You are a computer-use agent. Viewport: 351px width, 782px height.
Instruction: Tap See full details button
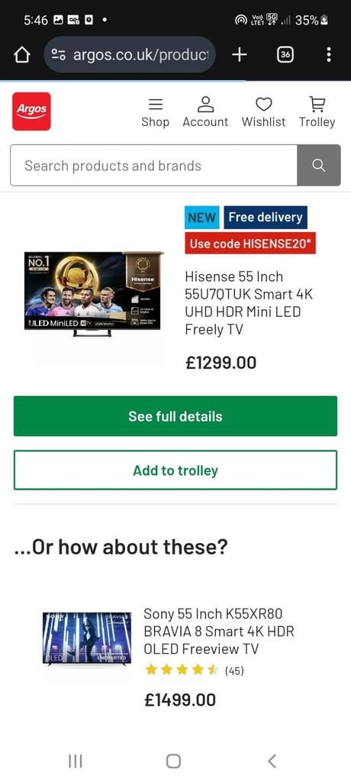coord(175,416)
